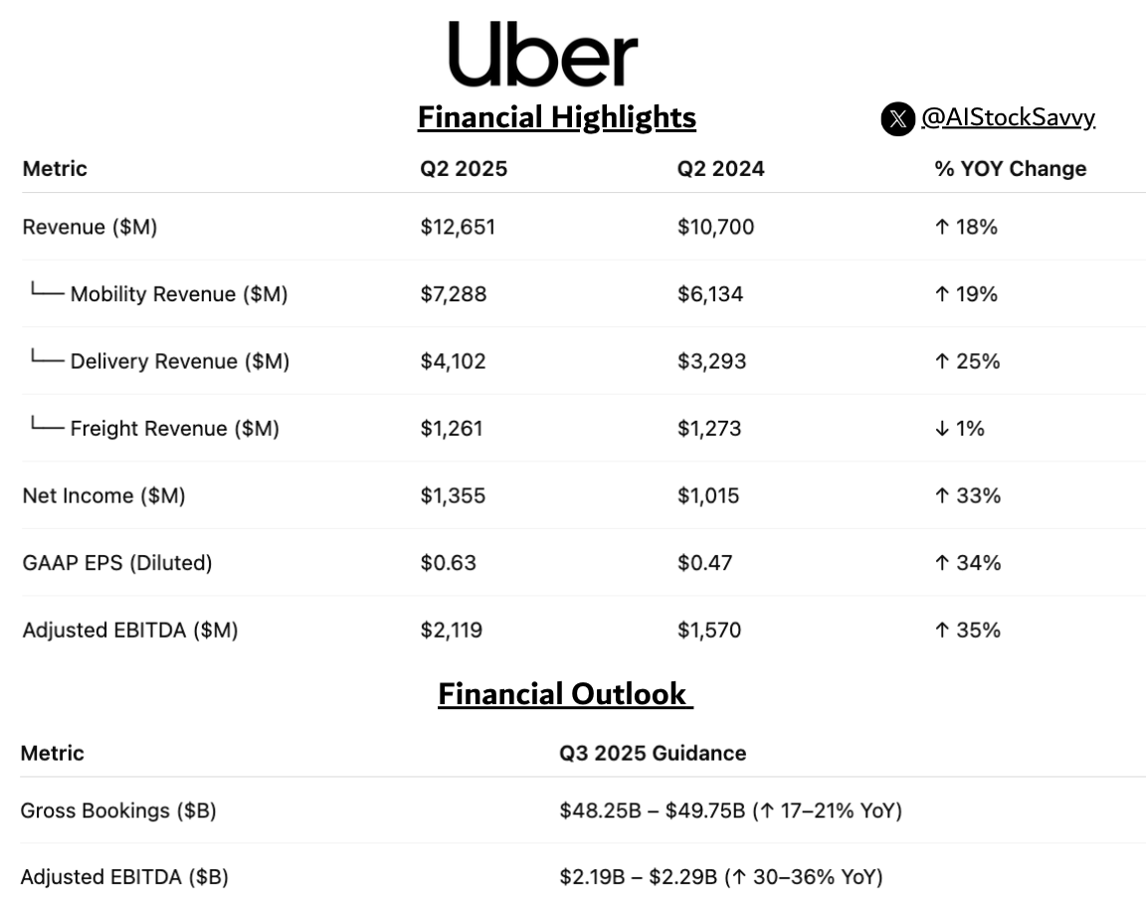The image size is (1146, 919).
Task: Click the Financial Outlook heading
Action: point(565,694)
